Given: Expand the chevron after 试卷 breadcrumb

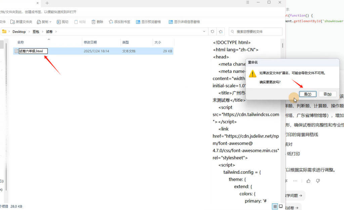Looking at the screenshot, I should point(56,32).
